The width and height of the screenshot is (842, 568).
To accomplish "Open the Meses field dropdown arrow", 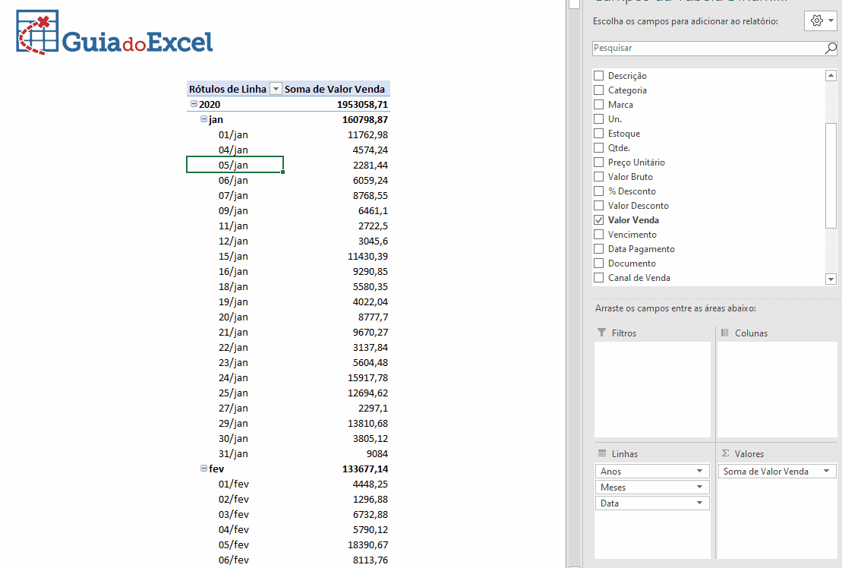I will (699, 488).
